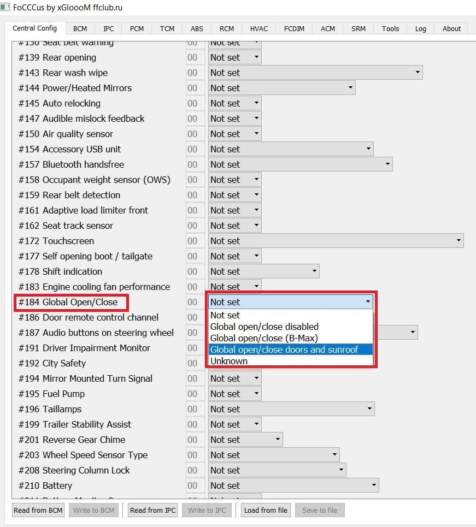Click the #196 Taillamps hex value field
This screenshot has width=476, height=527.
[192, 409]
